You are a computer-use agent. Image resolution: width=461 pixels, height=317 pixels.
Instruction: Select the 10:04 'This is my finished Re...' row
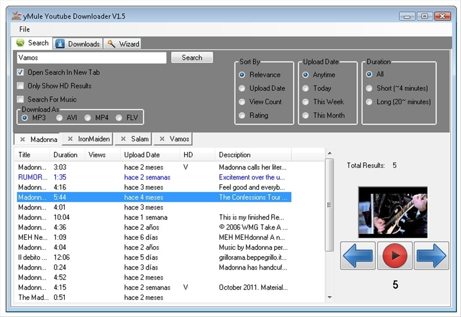[154, 217]
